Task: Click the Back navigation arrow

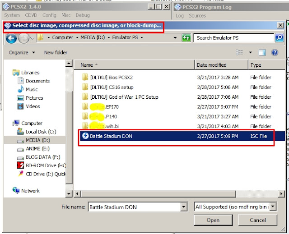Action: [11, 38]
